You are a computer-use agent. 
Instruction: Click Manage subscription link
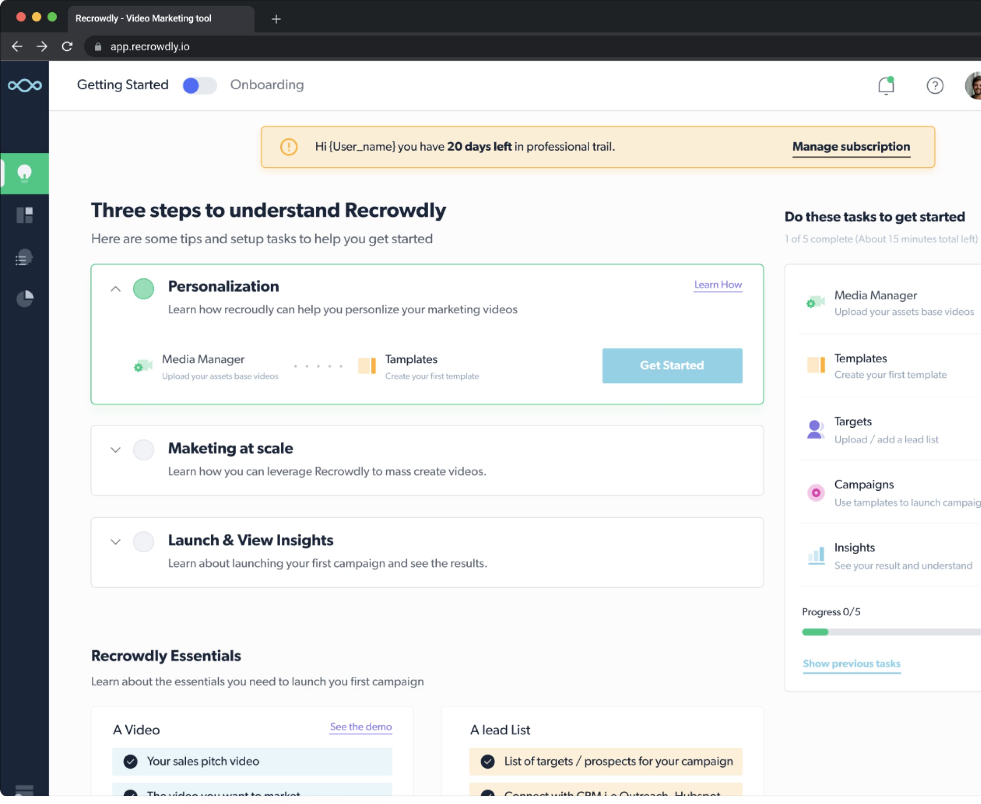click(x=851, y=147)
